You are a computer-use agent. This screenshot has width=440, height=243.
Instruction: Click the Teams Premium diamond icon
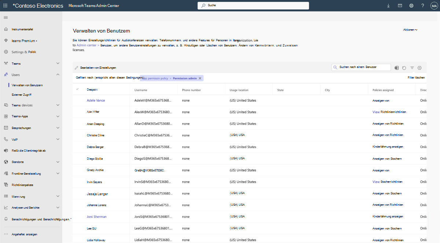click(5, 41)
